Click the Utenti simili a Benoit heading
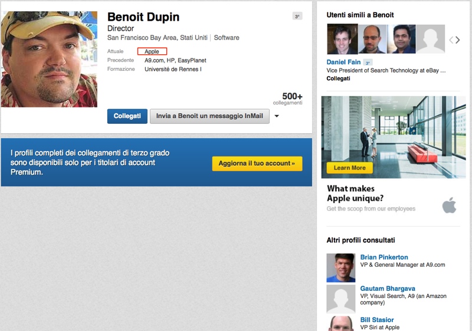 coord(360,15)
